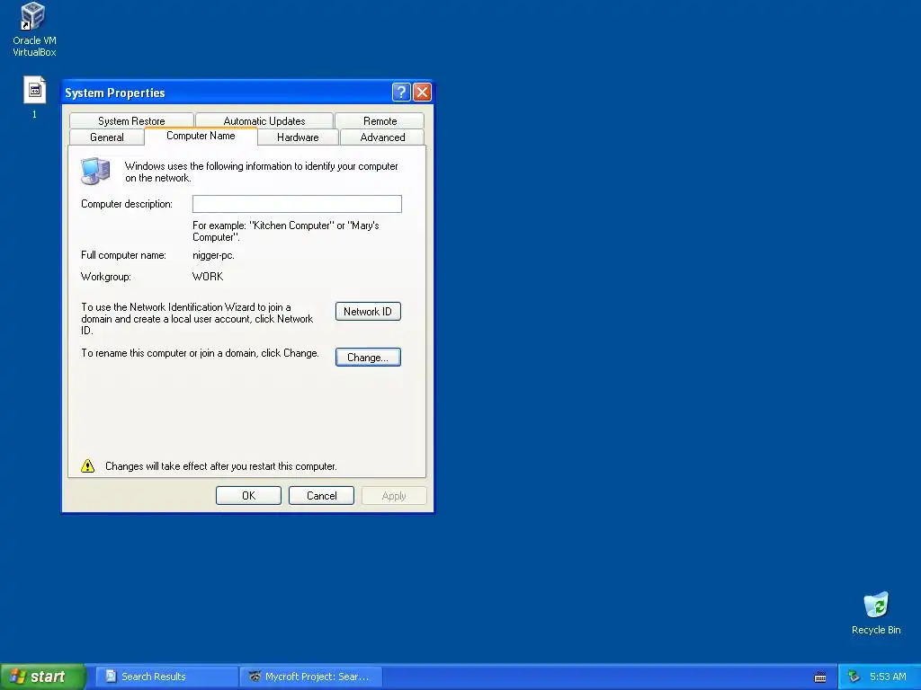The width and height of the screenshot is (921, 690).
Task: Click the yellow warning icon near restart message
Action: click(87, 466)
